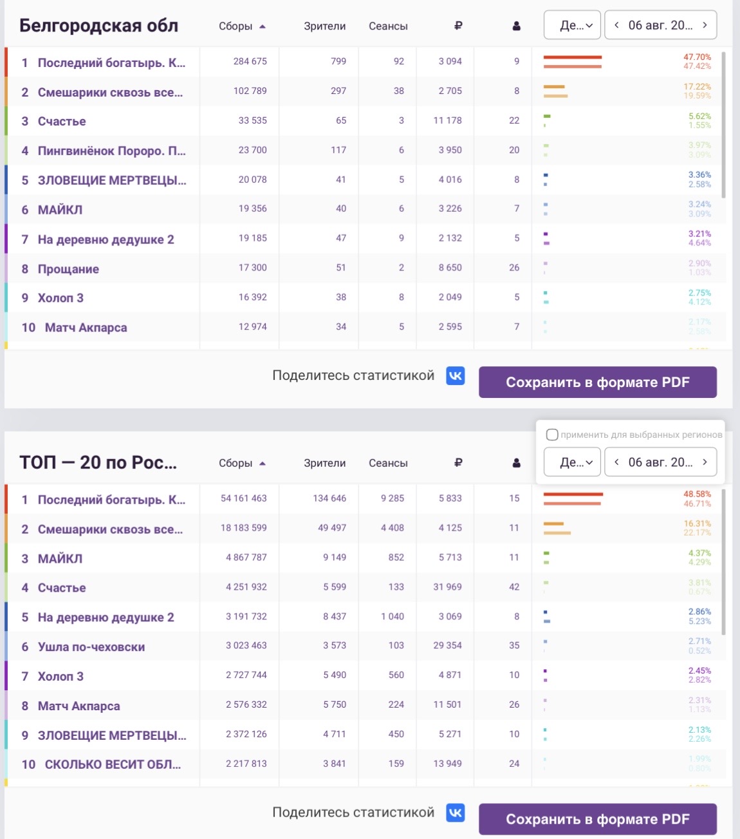Click the ruble icon column in ТОП-20 table
The width and height of the screenshot is (740, 839).
(458, 462)
